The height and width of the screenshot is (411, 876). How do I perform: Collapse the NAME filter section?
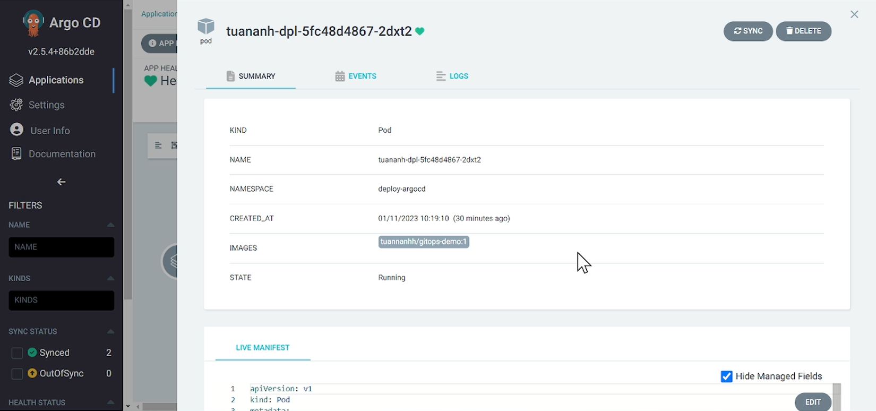pos(110,225)
